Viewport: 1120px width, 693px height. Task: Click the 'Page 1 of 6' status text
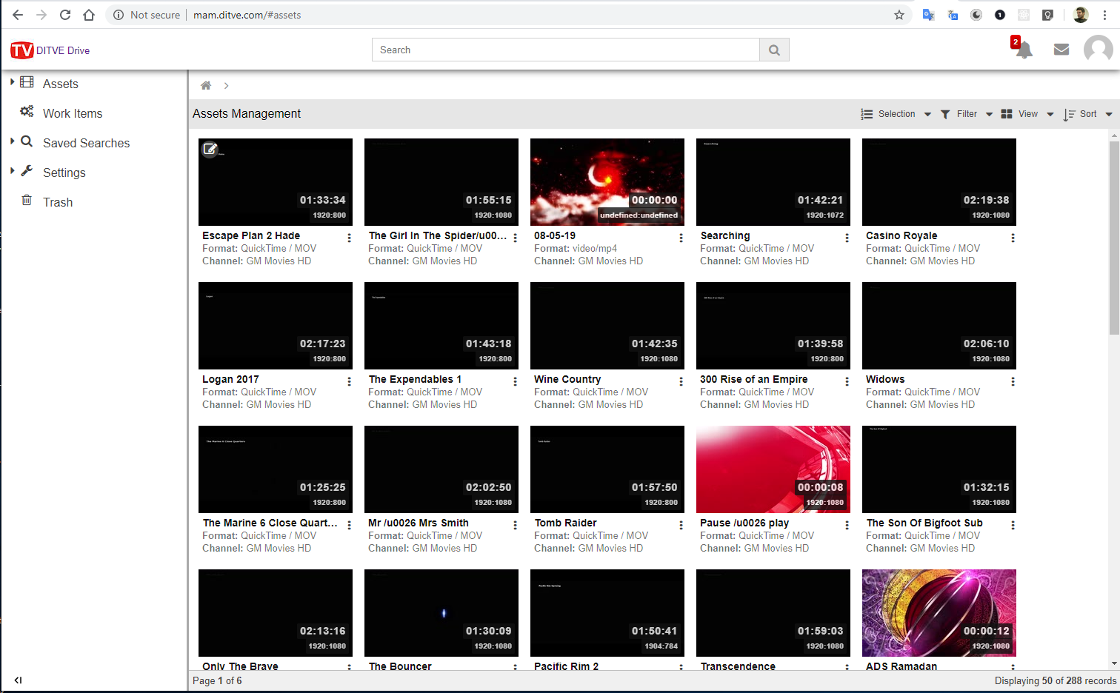(x=217, y=680)
